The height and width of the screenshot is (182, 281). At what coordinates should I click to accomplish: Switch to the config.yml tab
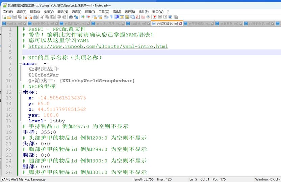pos(14,23)
